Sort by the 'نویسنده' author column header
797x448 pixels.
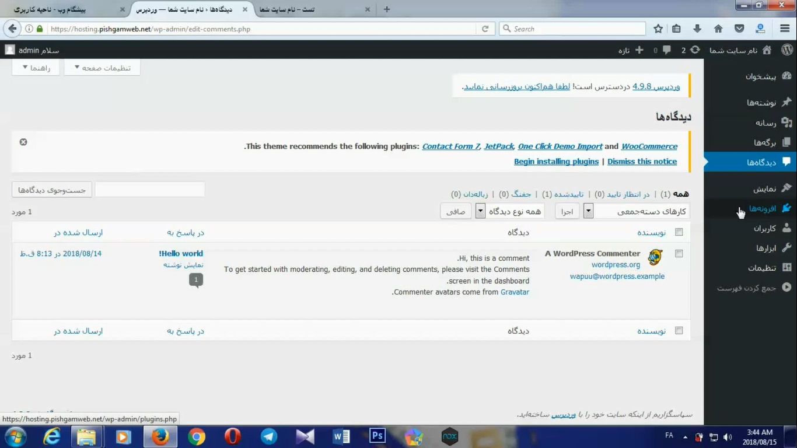coord(651,232)
